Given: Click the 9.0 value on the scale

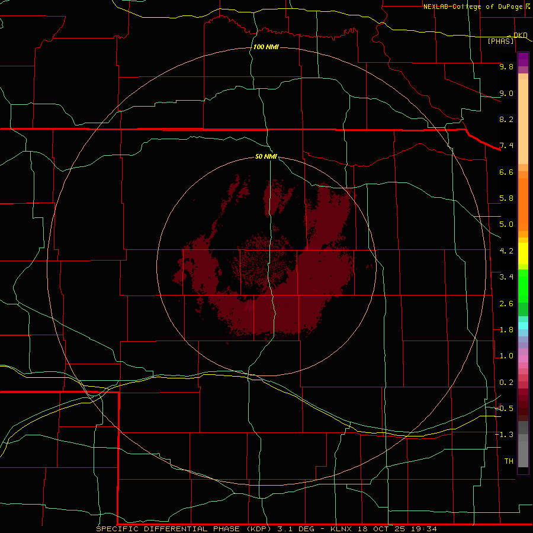Looking at the screenshot, I should point(506,93).
